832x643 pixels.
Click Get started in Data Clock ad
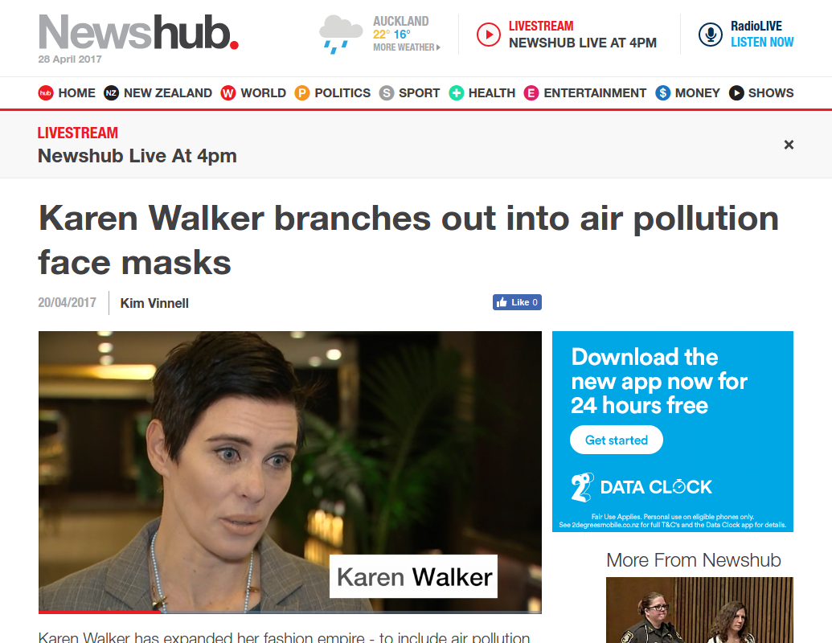[x=616, y=440]
